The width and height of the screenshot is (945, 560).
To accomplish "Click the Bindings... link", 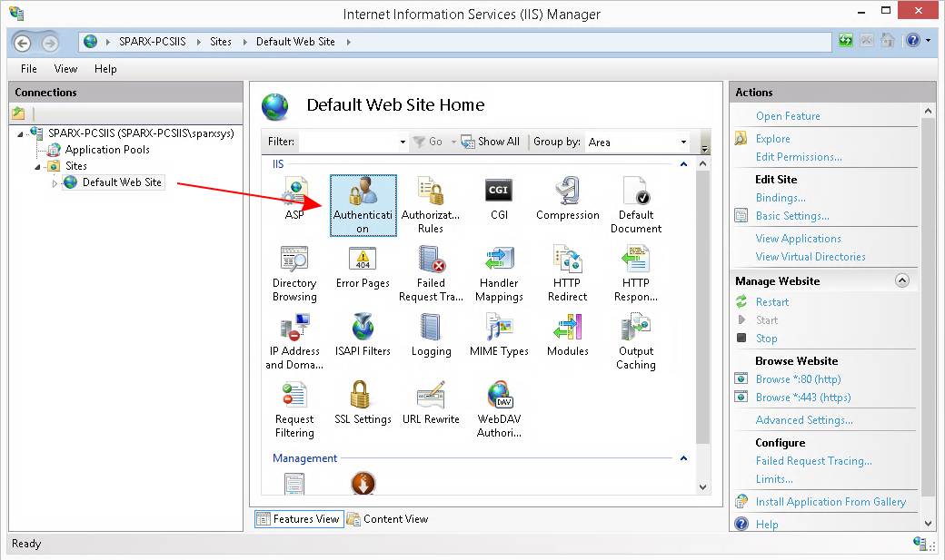I will 781,198.
